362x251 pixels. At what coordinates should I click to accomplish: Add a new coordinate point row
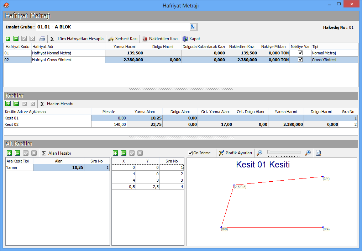click(116, 153)
